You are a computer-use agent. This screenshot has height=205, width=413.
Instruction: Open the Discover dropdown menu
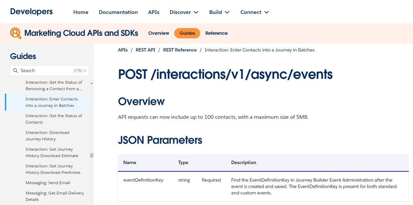(184, 12)
